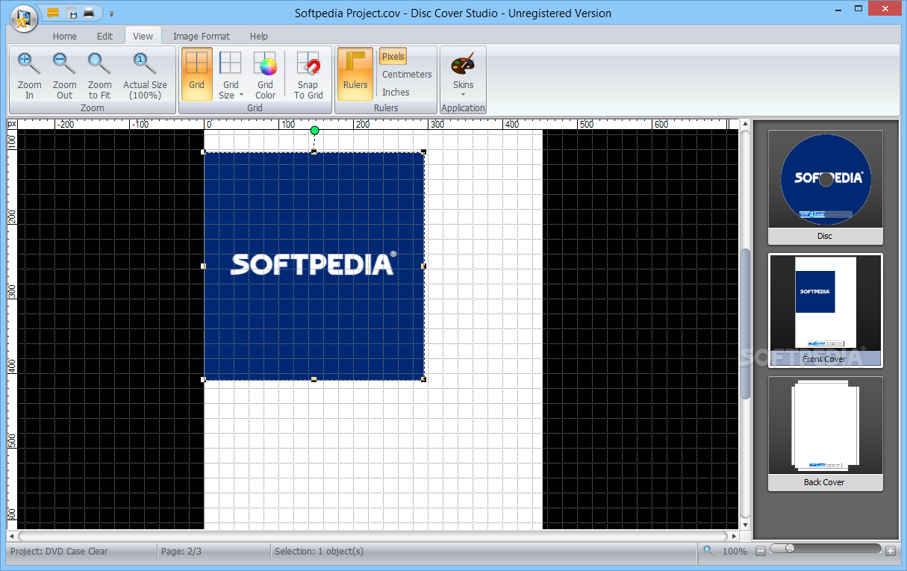Click the Application ribbon group label

click(463, 108)
